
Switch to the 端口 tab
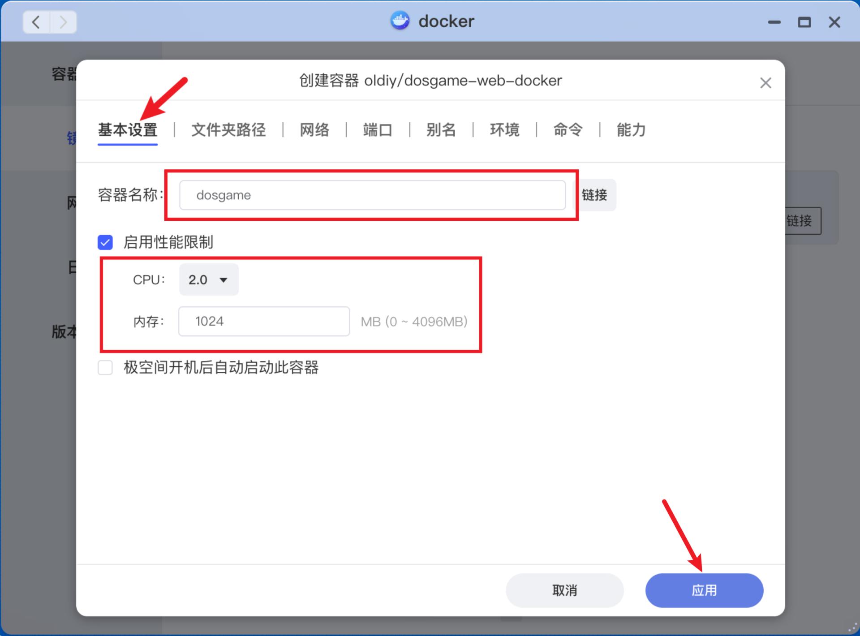pyautogui.click(x=376, y=130)
